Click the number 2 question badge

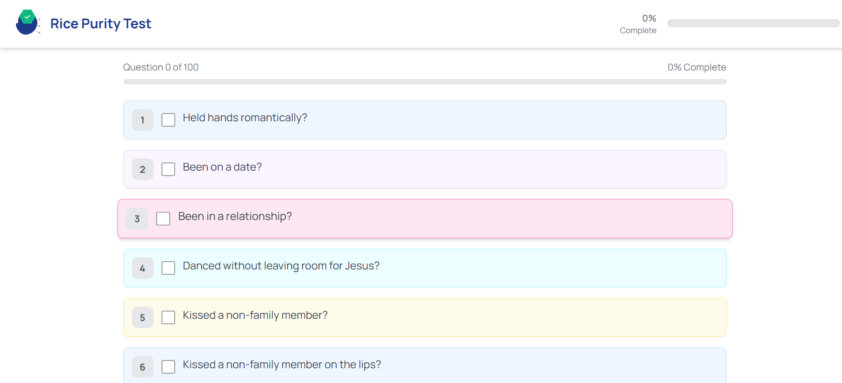point(143,169)
